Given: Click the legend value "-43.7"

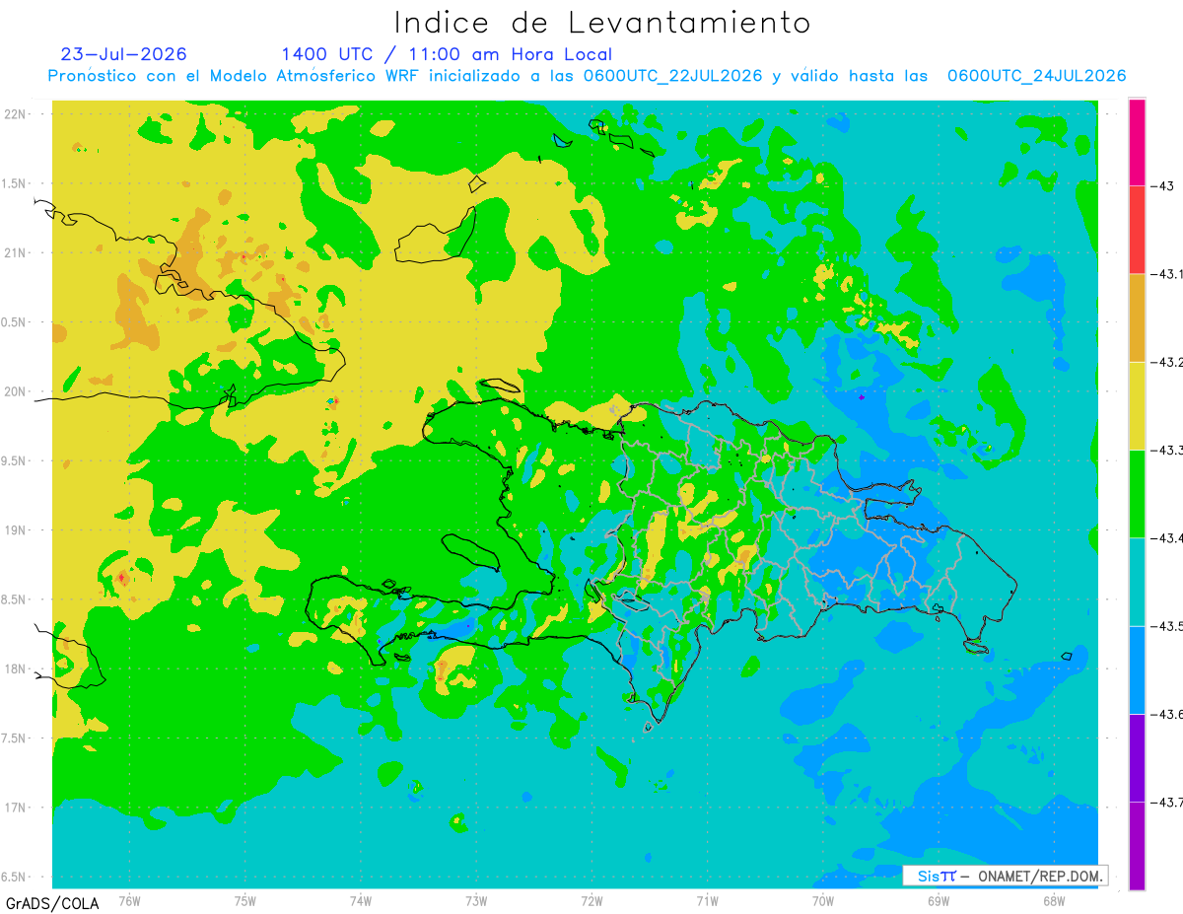Looking at the screenshot, I should [x=1166, y=802].
